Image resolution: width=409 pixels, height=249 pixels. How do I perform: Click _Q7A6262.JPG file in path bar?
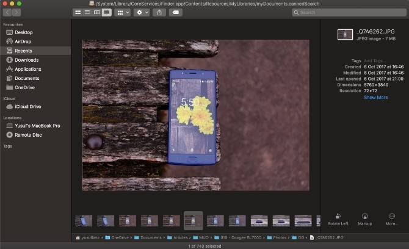pyautogui.click(x=327, y=237)
